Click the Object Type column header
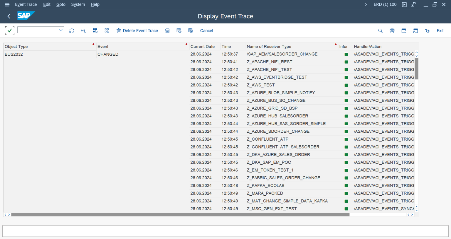Viewport: 451px width, 239px height. pos(16,47)
